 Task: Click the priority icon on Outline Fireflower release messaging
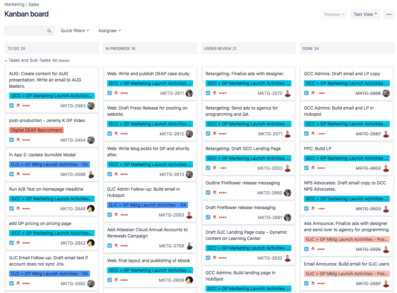(x=215, y=192)
